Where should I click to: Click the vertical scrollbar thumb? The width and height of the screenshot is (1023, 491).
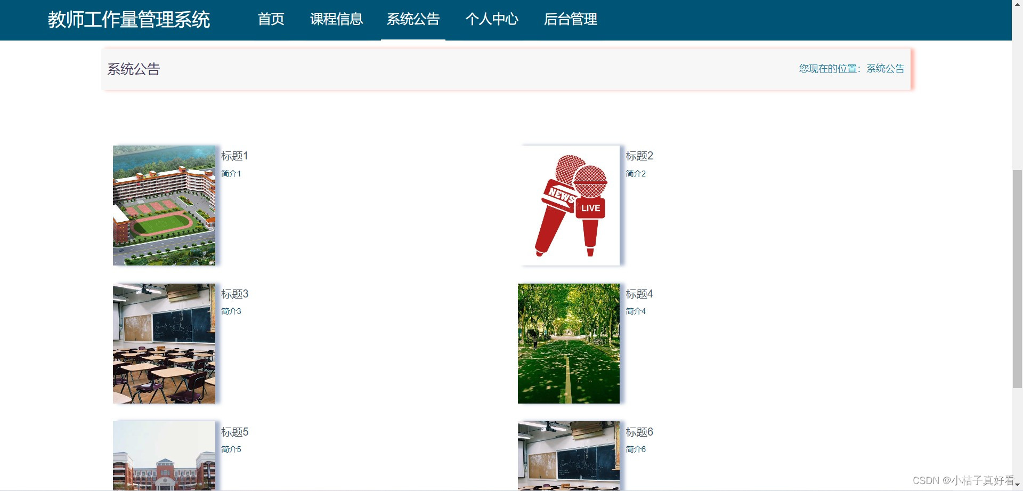point(1017,279)
